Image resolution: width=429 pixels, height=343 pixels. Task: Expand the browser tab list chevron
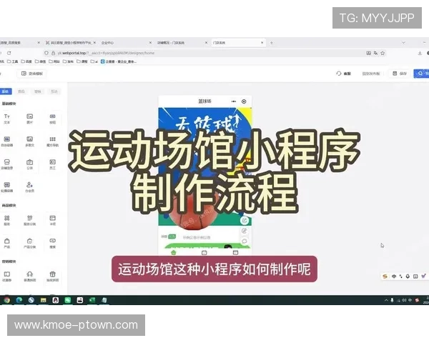tap(403, 43)
